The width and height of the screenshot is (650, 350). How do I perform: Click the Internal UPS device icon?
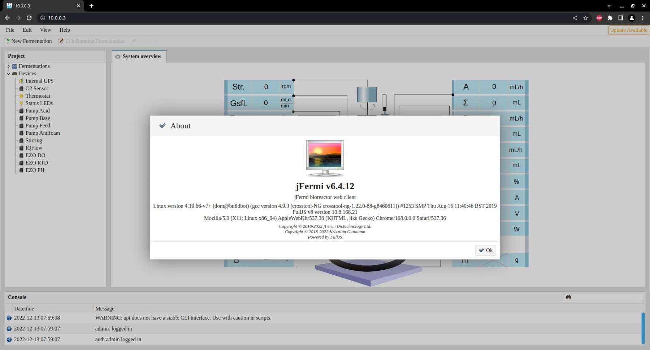[21, 81]
